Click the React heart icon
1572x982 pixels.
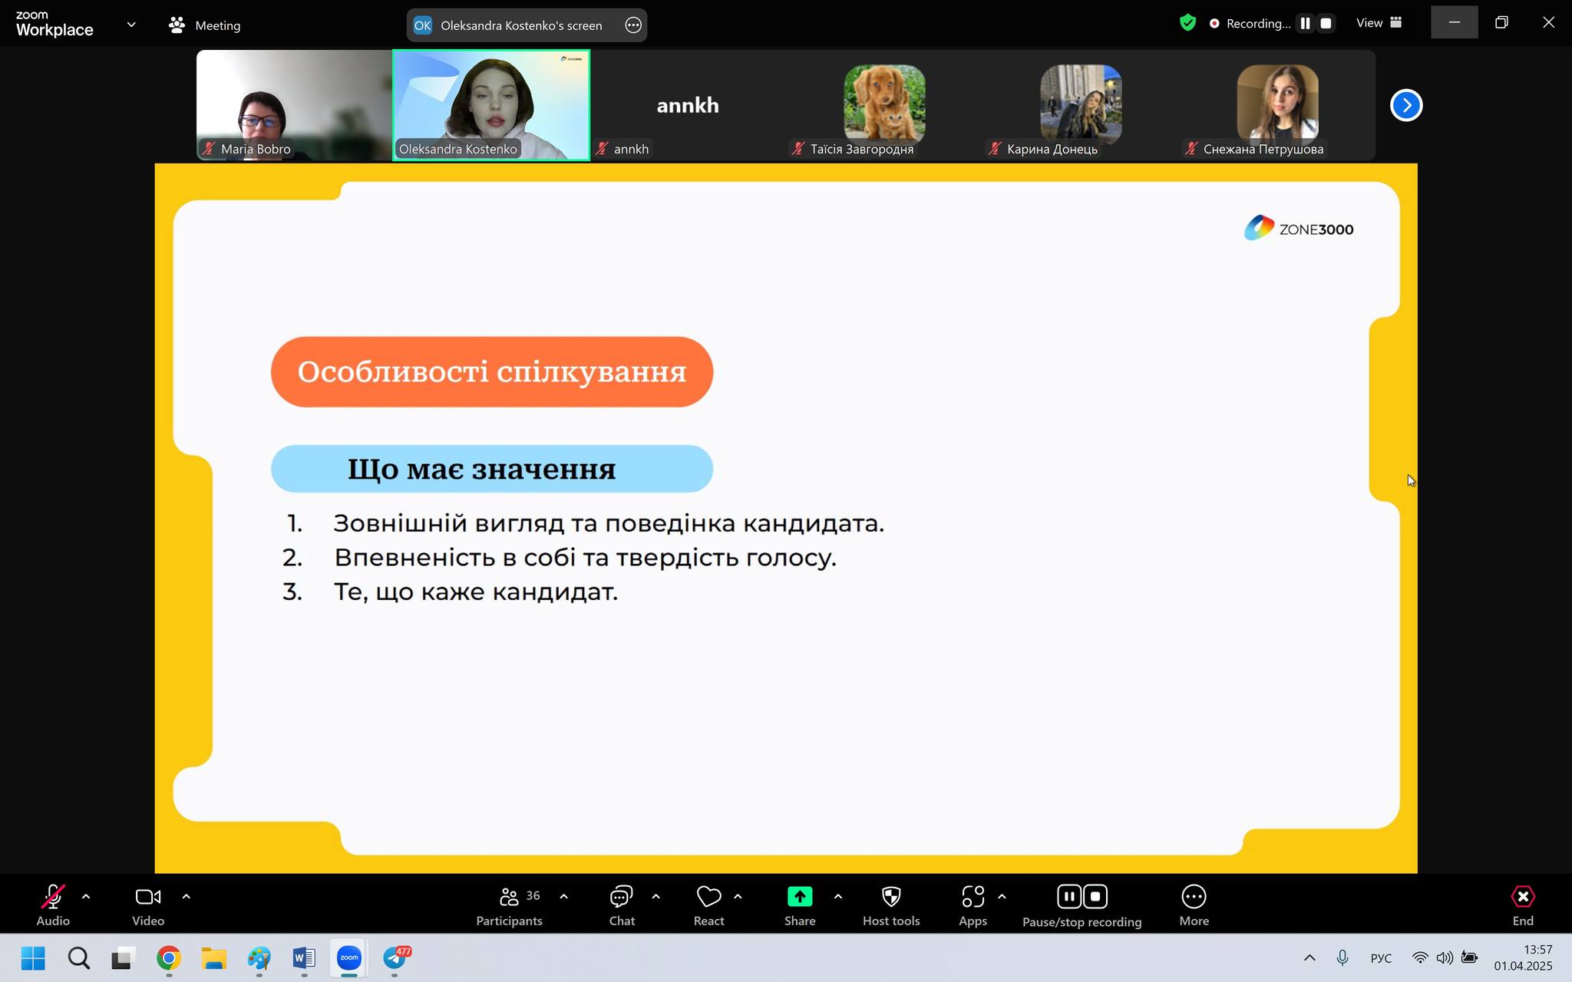point(708,897)
